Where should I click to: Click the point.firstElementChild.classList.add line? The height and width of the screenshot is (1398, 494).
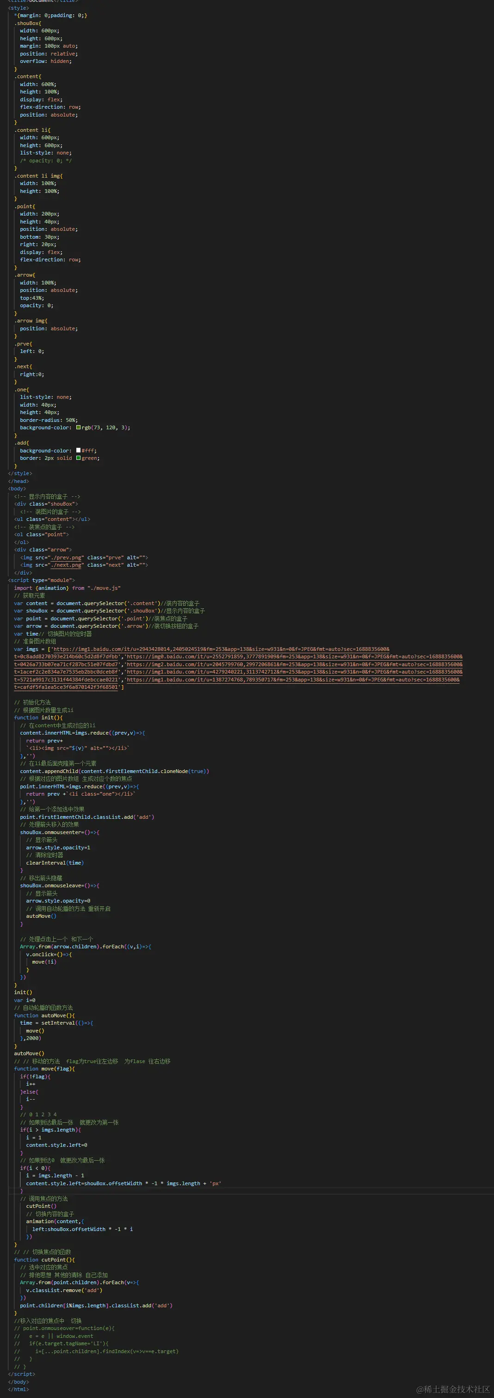[87, 817]
